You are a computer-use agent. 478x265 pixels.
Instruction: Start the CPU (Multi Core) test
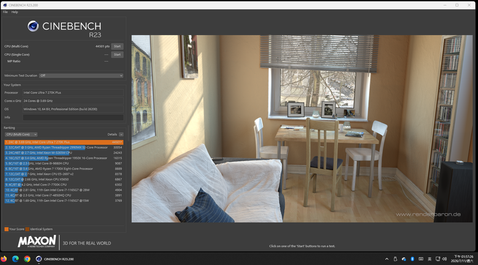click(117, 47)
